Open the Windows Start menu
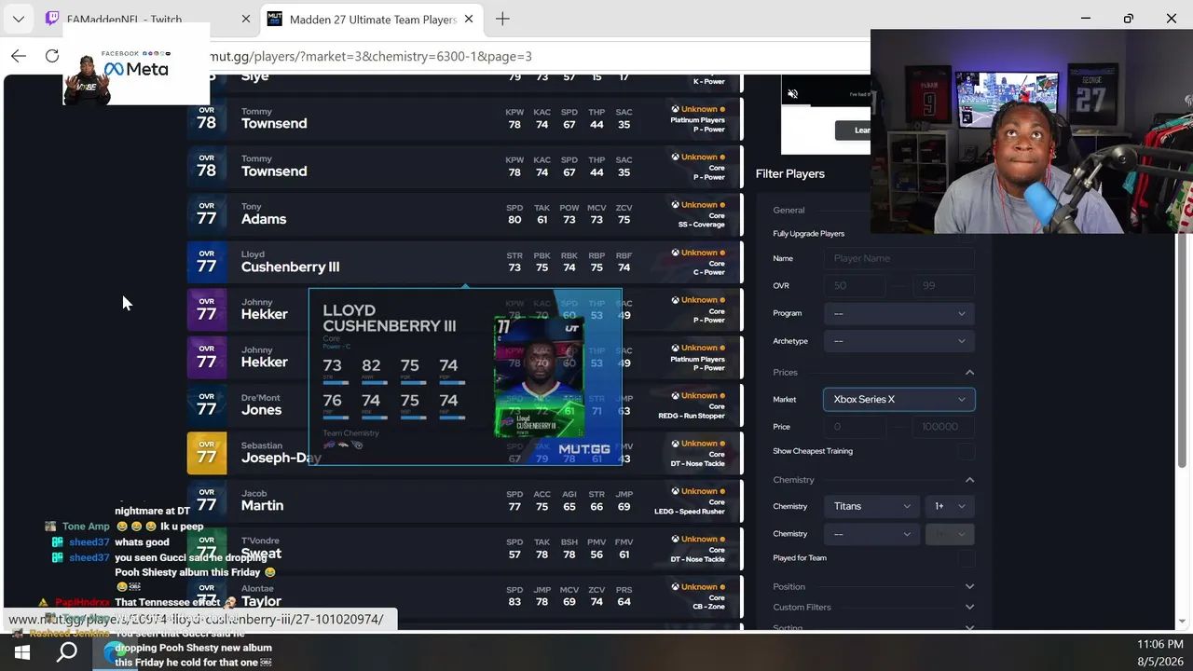Image resolution: width=1193 pixels, height=671 pixels. point(22,652)
